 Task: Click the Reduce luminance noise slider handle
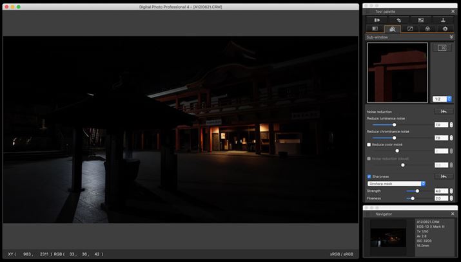click(394, 125)
